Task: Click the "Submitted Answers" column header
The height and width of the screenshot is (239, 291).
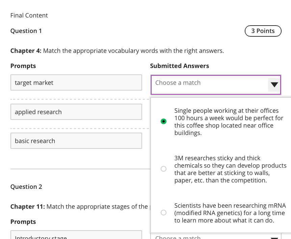Action: point(179,66)
